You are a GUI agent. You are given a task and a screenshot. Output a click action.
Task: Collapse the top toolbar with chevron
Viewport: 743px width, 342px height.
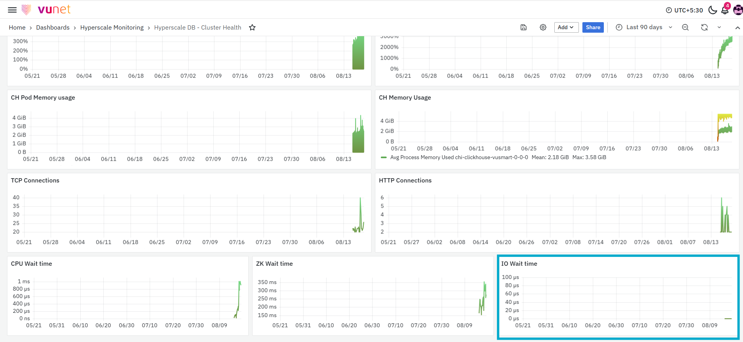738,28
